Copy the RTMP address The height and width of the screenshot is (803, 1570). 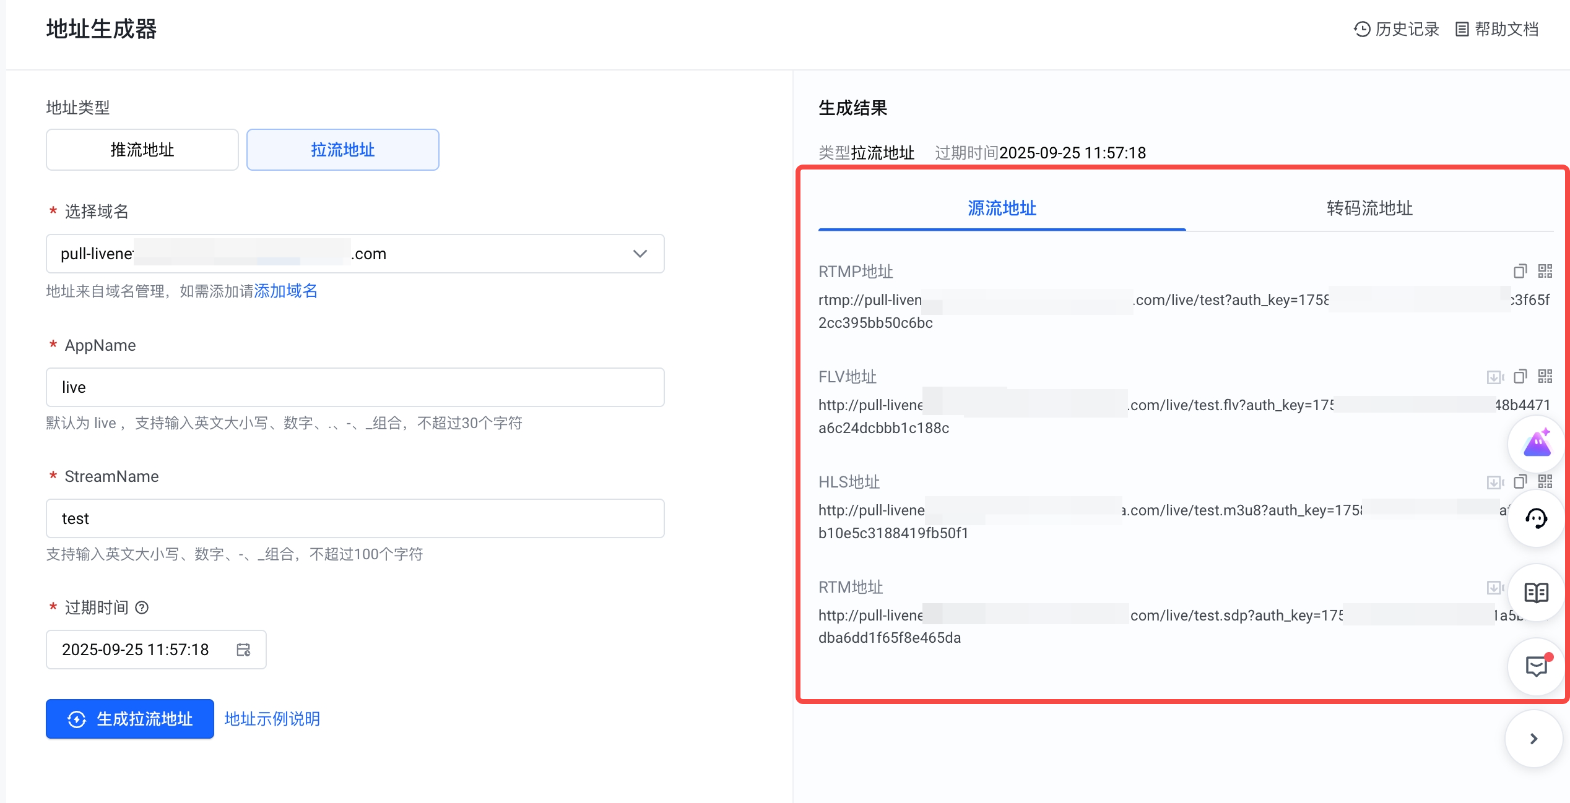coord(1520,272)
